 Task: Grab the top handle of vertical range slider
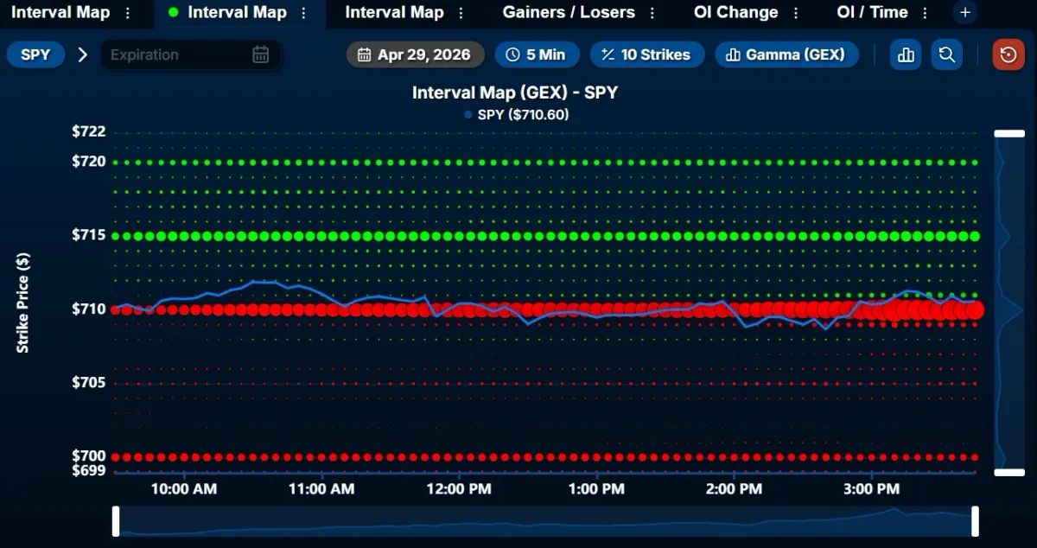click(x=1009, y=134)
